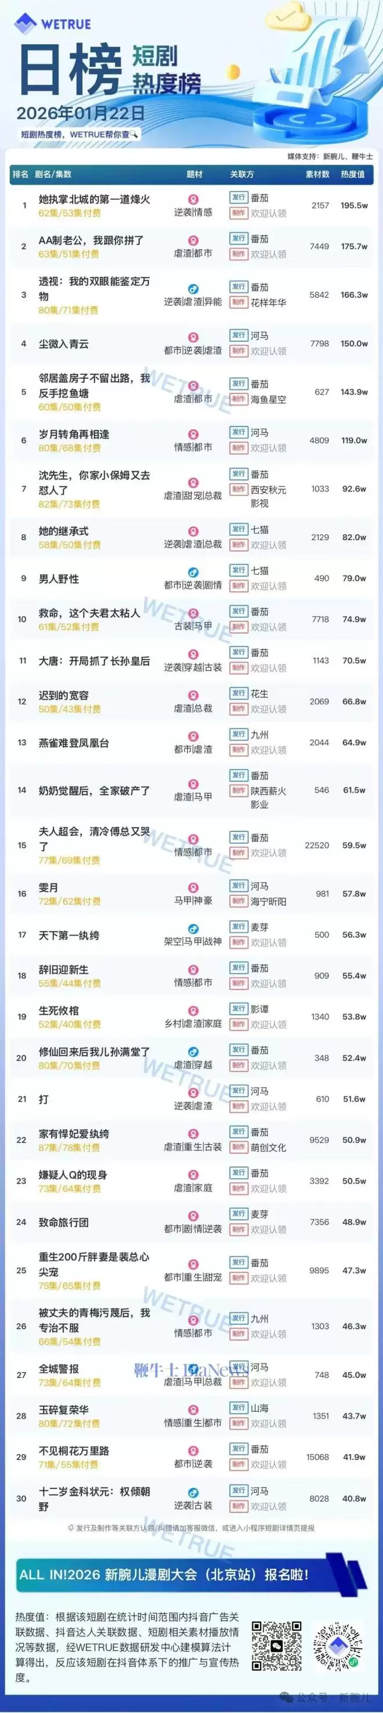Click 欢迎认领 in the AA制老公 row
The height and width of the screenshot is (1713, 383).
pos(268,254)
